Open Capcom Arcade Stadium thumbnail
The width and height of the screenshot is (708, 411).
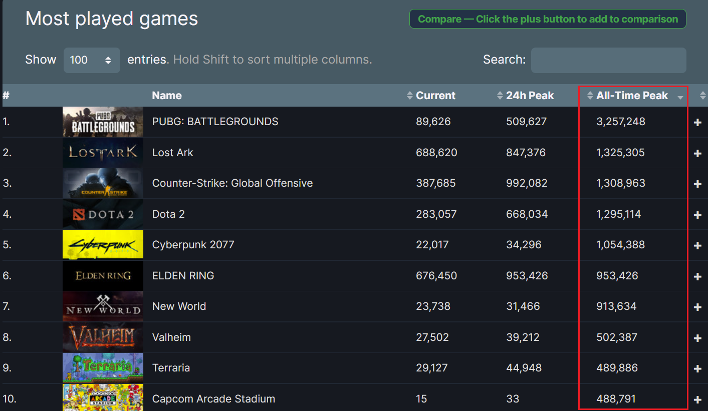[x=103, y=398]
